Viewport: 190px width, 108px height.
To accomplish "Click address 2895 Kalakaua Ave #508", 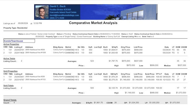I will tap(35, 50).
